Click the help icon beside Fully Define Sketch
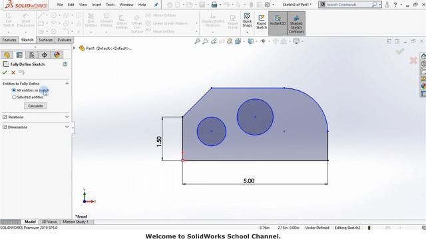The image size is (426, 239). (65, 64)
